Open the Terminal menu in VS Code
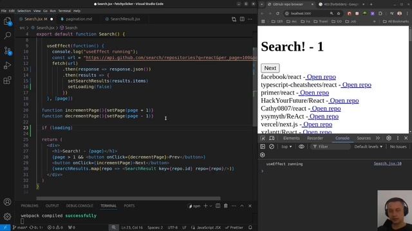The height and width of the screenshot is (231, 412). (x=64, y=11)
